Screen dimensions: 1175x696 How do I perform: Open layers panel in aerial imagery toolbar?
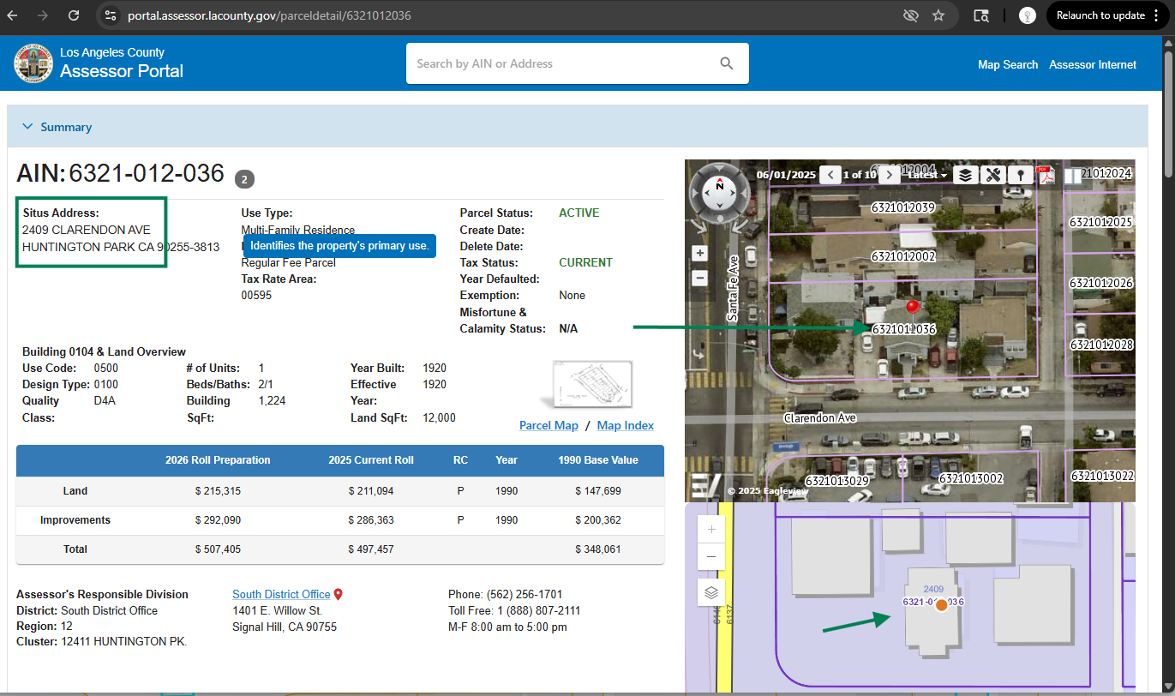(966, 175)
